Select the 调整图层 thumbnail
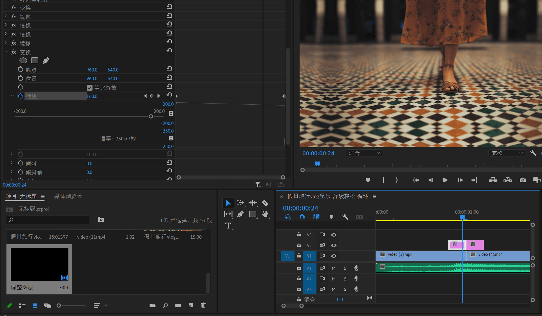This screenshot has width=542, height=316. [39, 264]
